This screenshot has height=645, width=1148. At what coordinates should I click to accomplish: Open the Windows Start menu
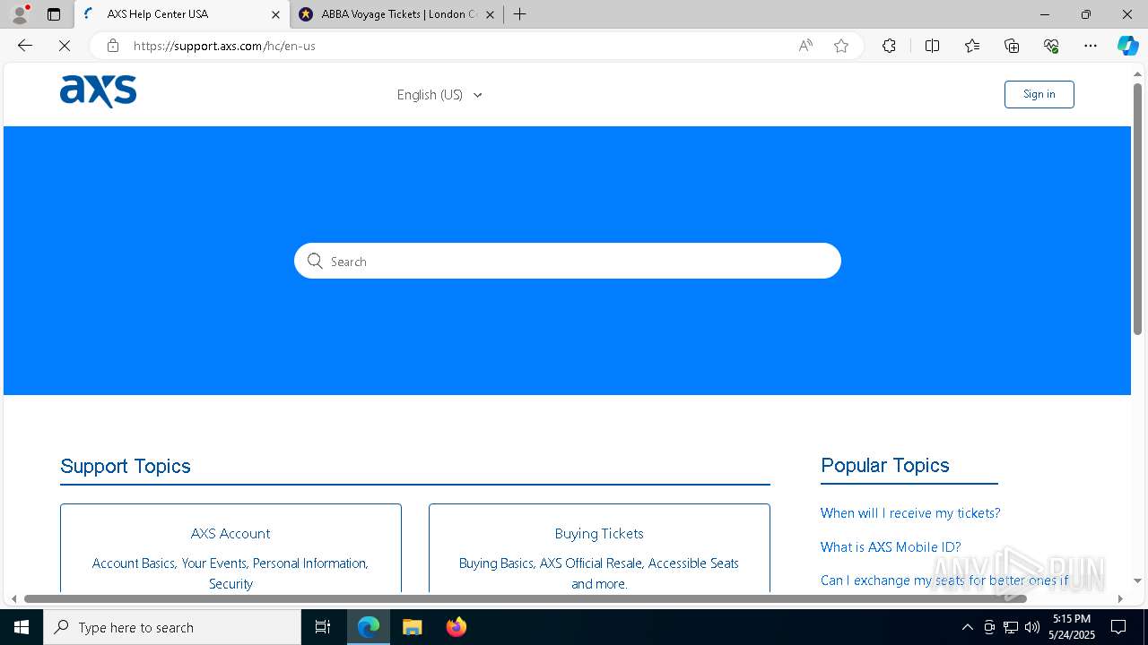click(22, 627)
